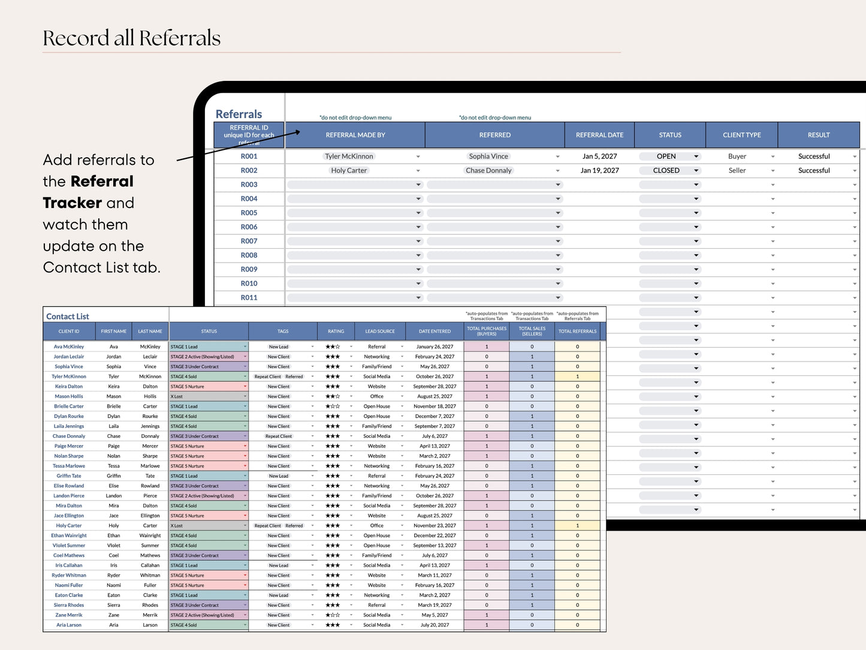
Task: Click the Wainright last name cell
Action: pyautogui.click(x=150, y=536)
